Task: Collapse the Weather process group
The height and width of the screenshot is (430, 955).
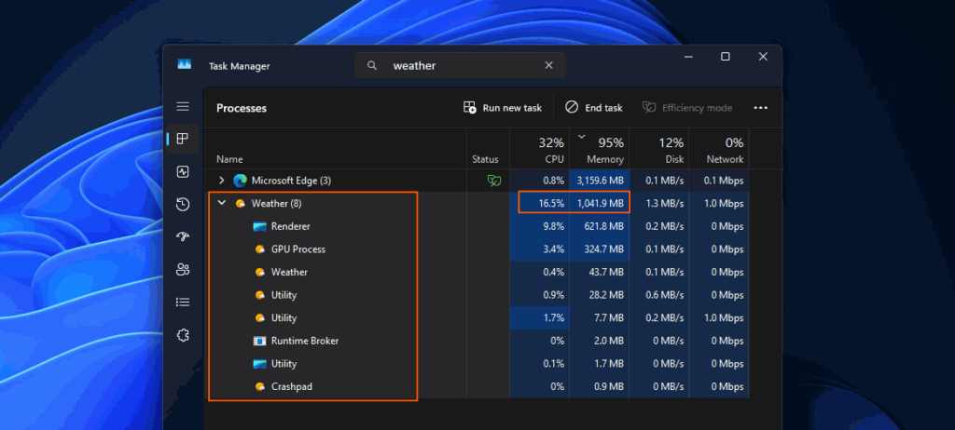Action: coord(222,203)
